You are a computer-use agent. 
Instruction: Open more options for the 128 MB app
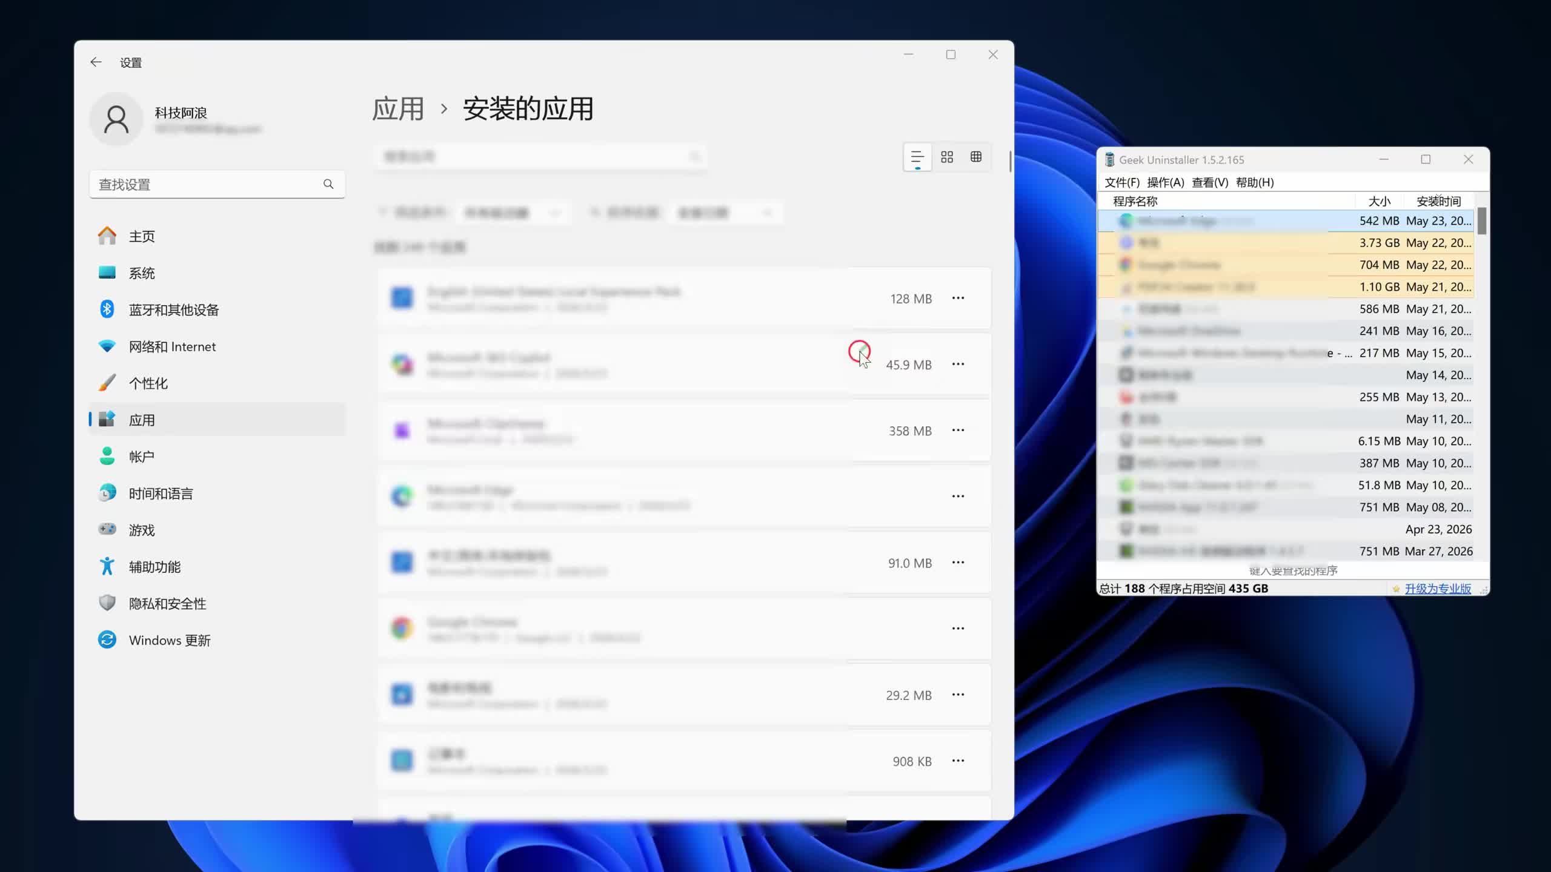click(958, 298)
